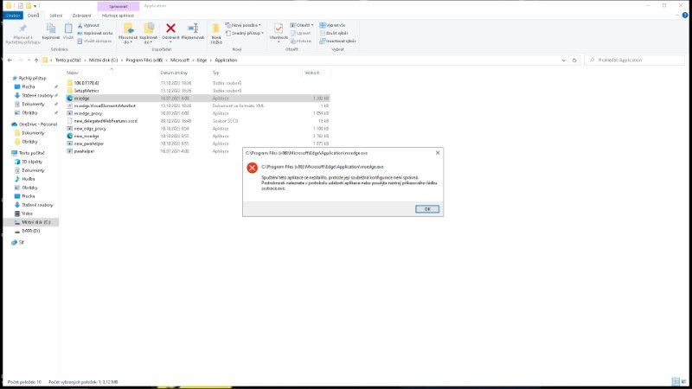Click Vyjmout (cut) in the ribbon
692x389 pixels.
[x=88, y=26]
